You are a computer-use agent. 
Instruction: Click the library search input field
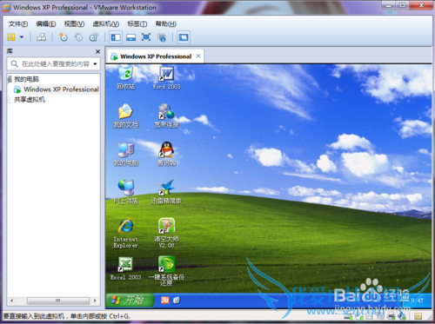(x=55, y=64)
